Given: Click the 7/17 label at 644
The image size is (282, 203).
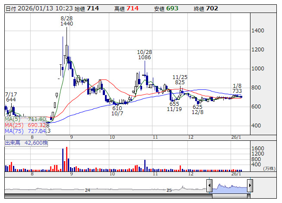Looking at the screenshot, I should (11, 96).
